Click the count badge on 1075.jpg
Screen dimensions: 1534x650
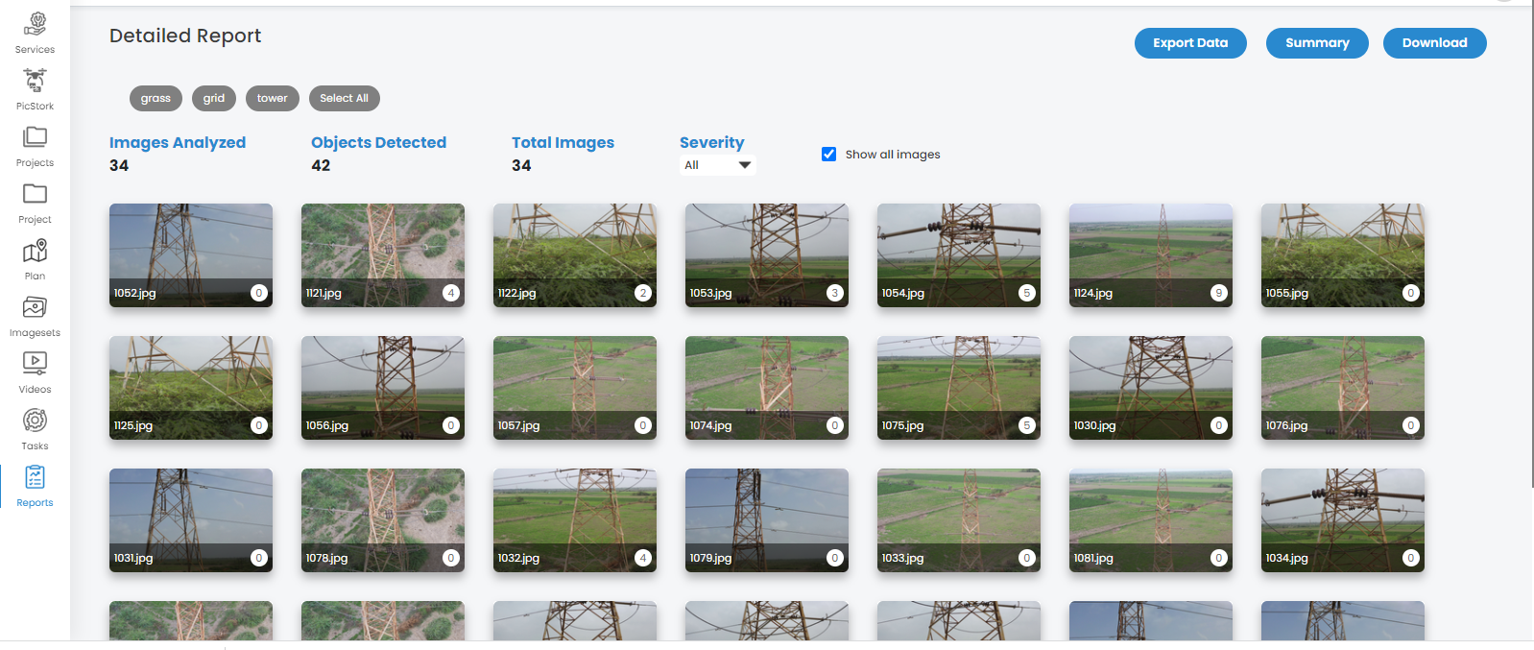click(1027, 425)
